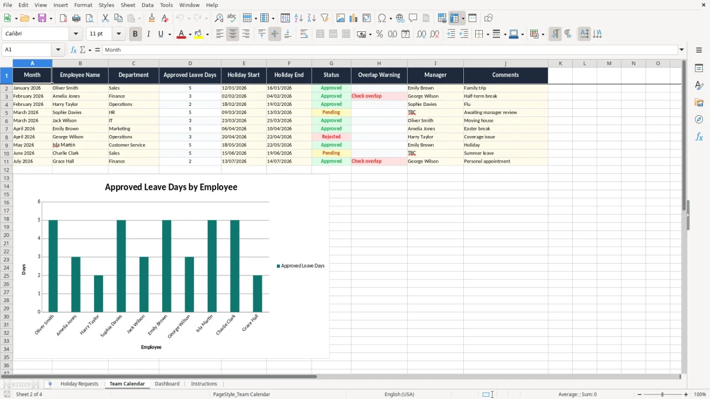
Task: Toggle Italic formatting
Action: [x=149, y=34]
